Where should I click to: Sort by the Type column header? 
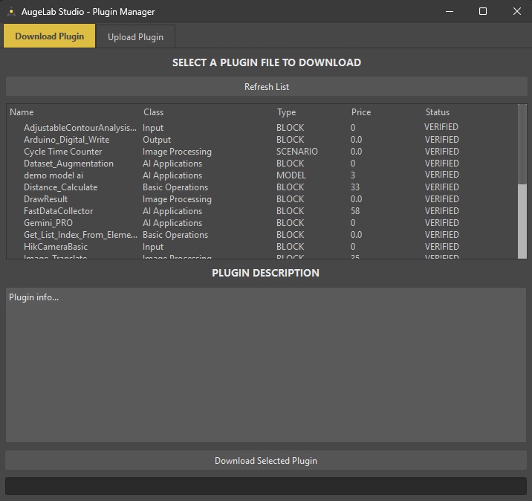click(x=286, y=112)
